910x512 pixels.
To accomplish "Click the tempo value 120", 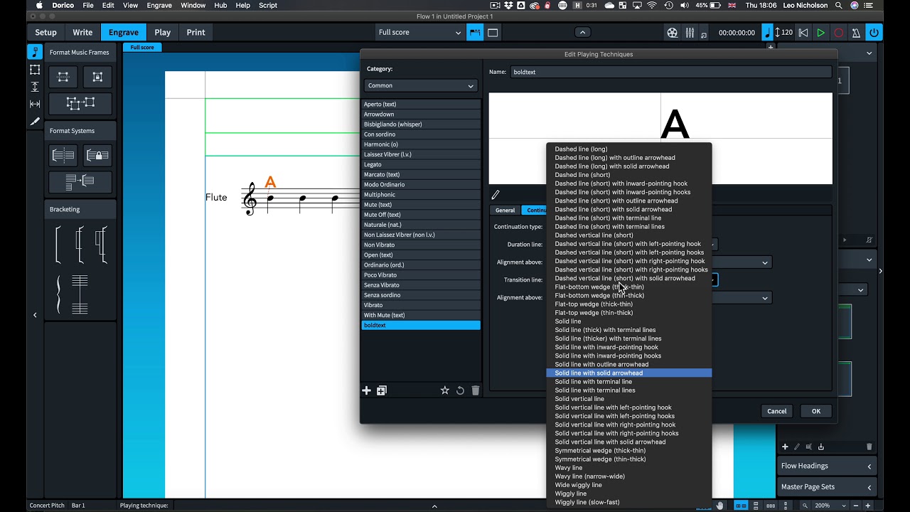I will click(787, 33).
